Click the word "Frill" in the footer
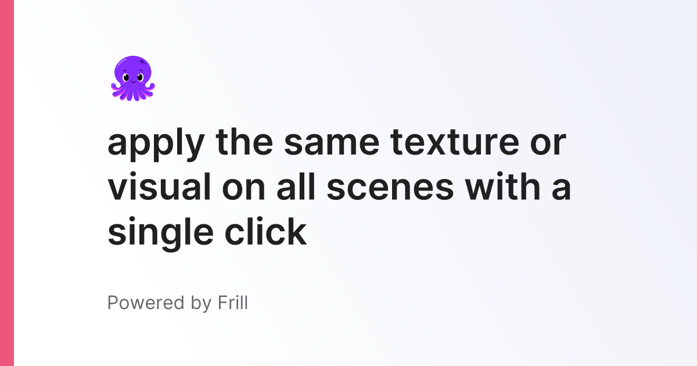 (x=231, y=303)
